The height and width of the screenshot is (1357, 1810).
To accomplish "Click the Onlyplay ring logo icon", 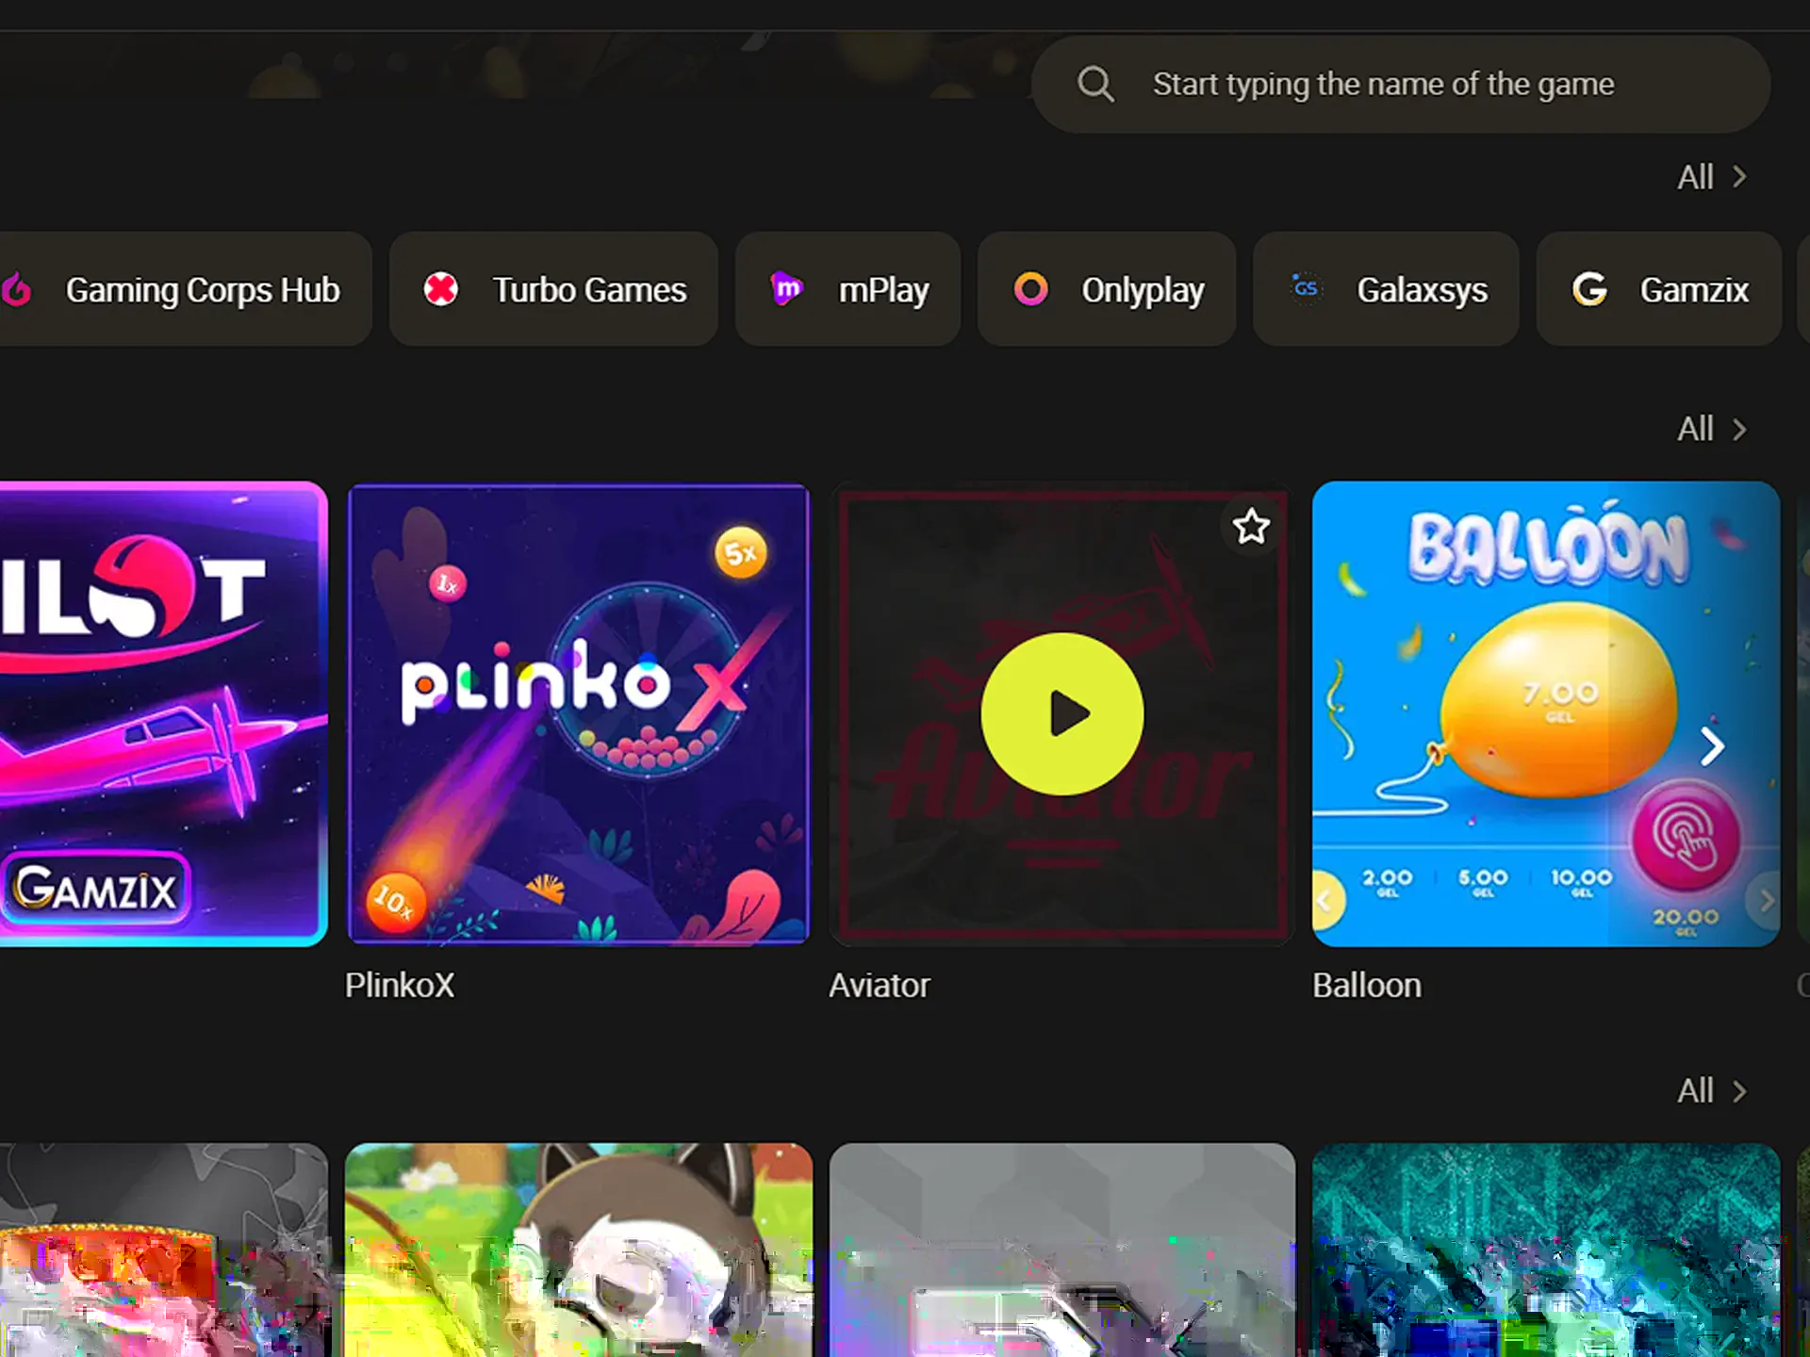I will 1030,289.
